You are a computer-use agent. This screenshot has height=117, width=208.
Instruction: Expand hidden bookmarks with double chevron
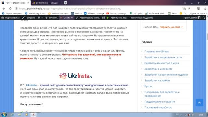coord(185,13)
